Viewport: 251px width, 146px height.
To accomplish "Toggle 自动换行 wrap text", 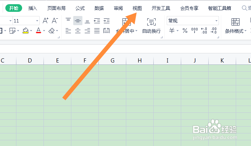I will coord(151,26).
